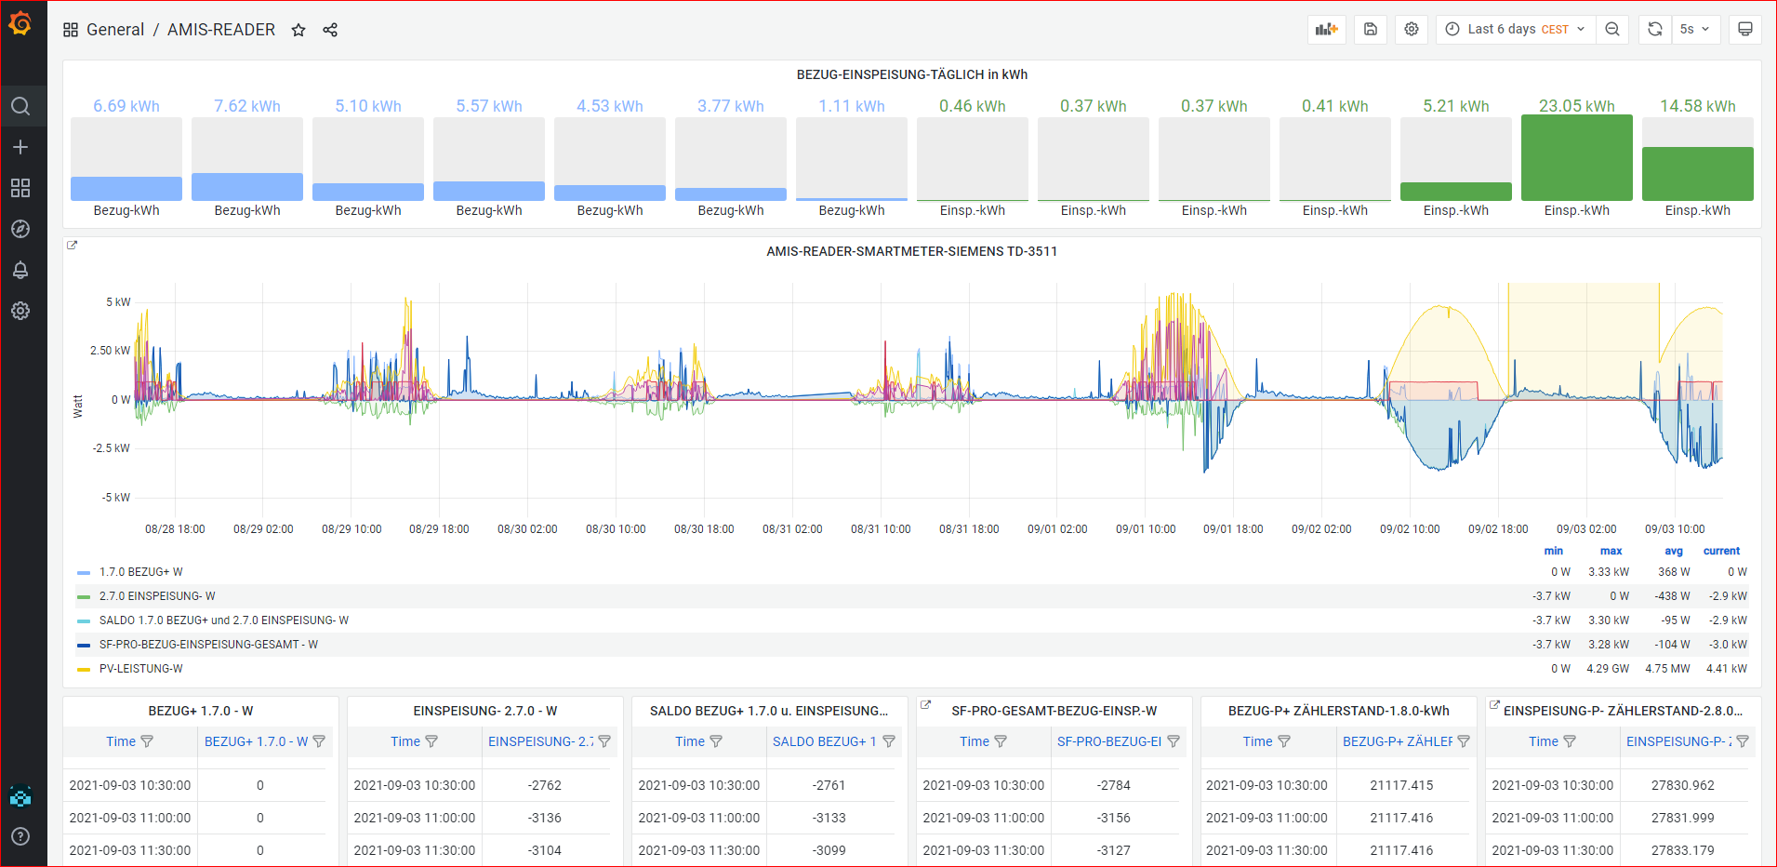The width and height of the screenshot is (1777, 867).
Task: Toggle the 2.7.0 EINSPEISUNG- W legend series
Action: pos(157,596)
